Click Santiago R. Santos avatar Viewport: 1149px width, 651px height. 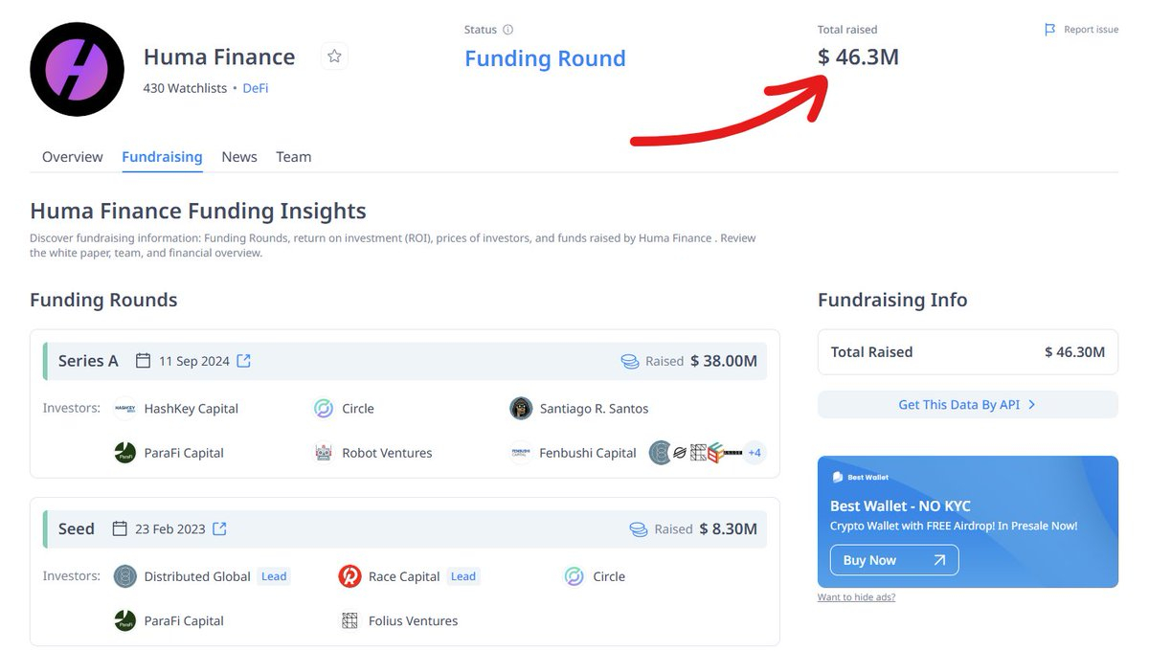[521, 409]
